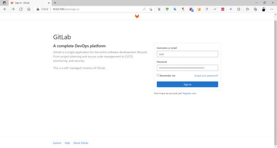
Task: Open the browser settings and more menu
Action: (272, 9)
